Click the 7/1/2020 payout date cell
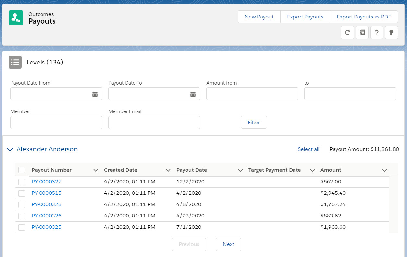The width and height of the screenshot is (407, 257). click(x=189, y=227)
